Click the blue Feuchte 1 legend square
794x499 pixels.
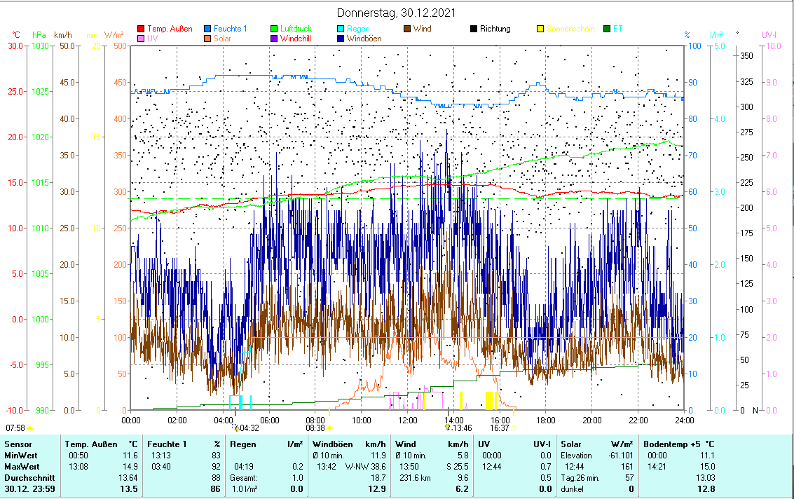pyautogui.click(x=208, y=29)
